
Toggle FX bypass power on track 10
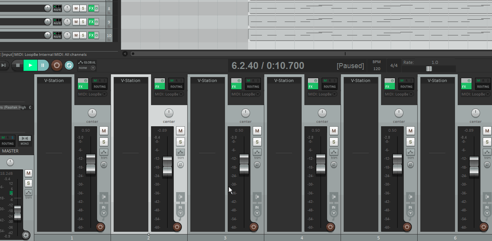[96, 35]
